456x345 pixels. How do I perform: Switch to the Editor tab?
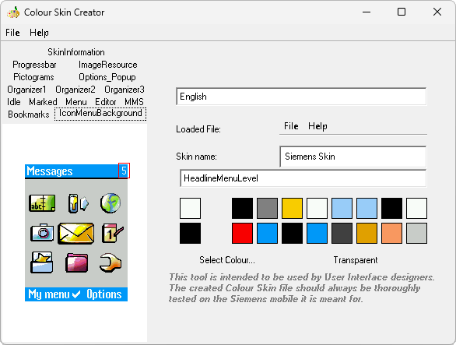106,102
